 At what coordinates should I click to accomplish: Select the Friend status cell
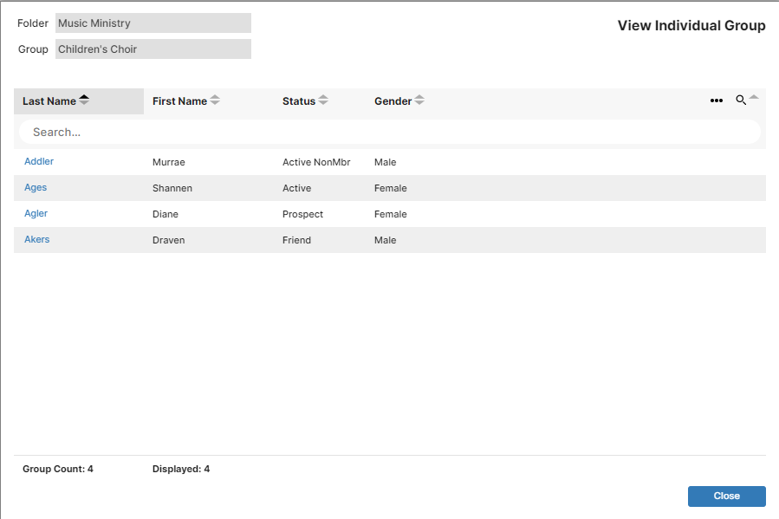click(x=296, y=240)
